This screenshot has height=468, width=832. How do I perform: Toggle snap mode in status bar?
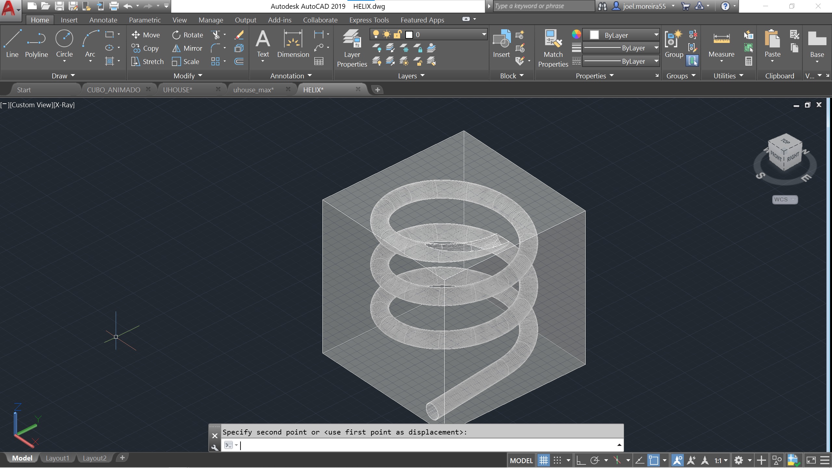pos(557,460)
